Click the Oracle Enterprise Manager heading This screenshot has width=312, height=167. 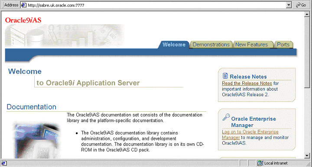(253, 122)
